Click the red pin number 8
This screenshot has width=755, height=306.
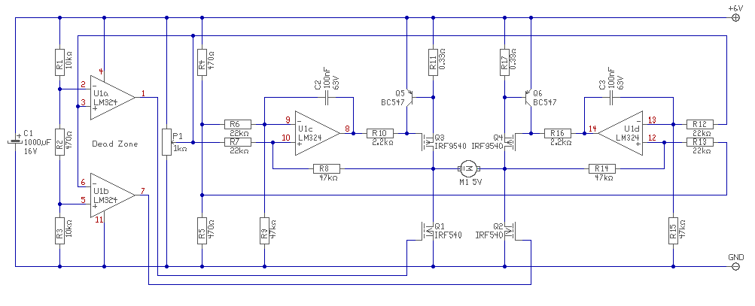pos(347,129)
